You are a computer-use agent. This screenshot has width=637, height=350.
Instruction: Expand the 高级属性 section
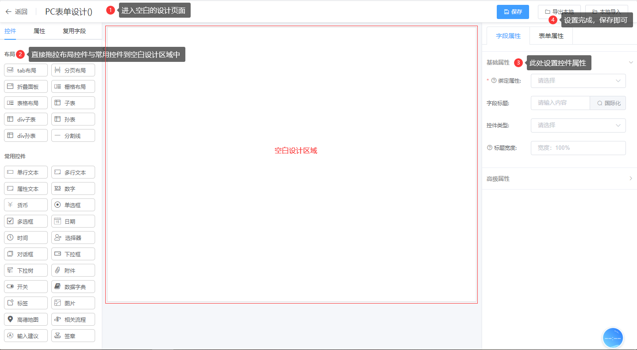560,179
